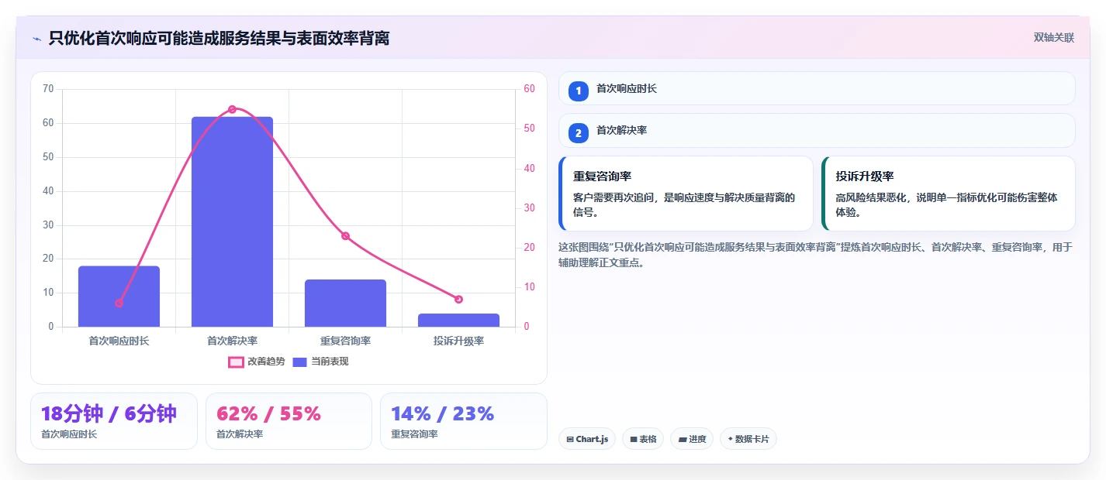The height and width of the screenshot is (480, 1106).
Task: Click the icon inside 表格 chip
Action: pyautogui.click(x=634, y=439)
